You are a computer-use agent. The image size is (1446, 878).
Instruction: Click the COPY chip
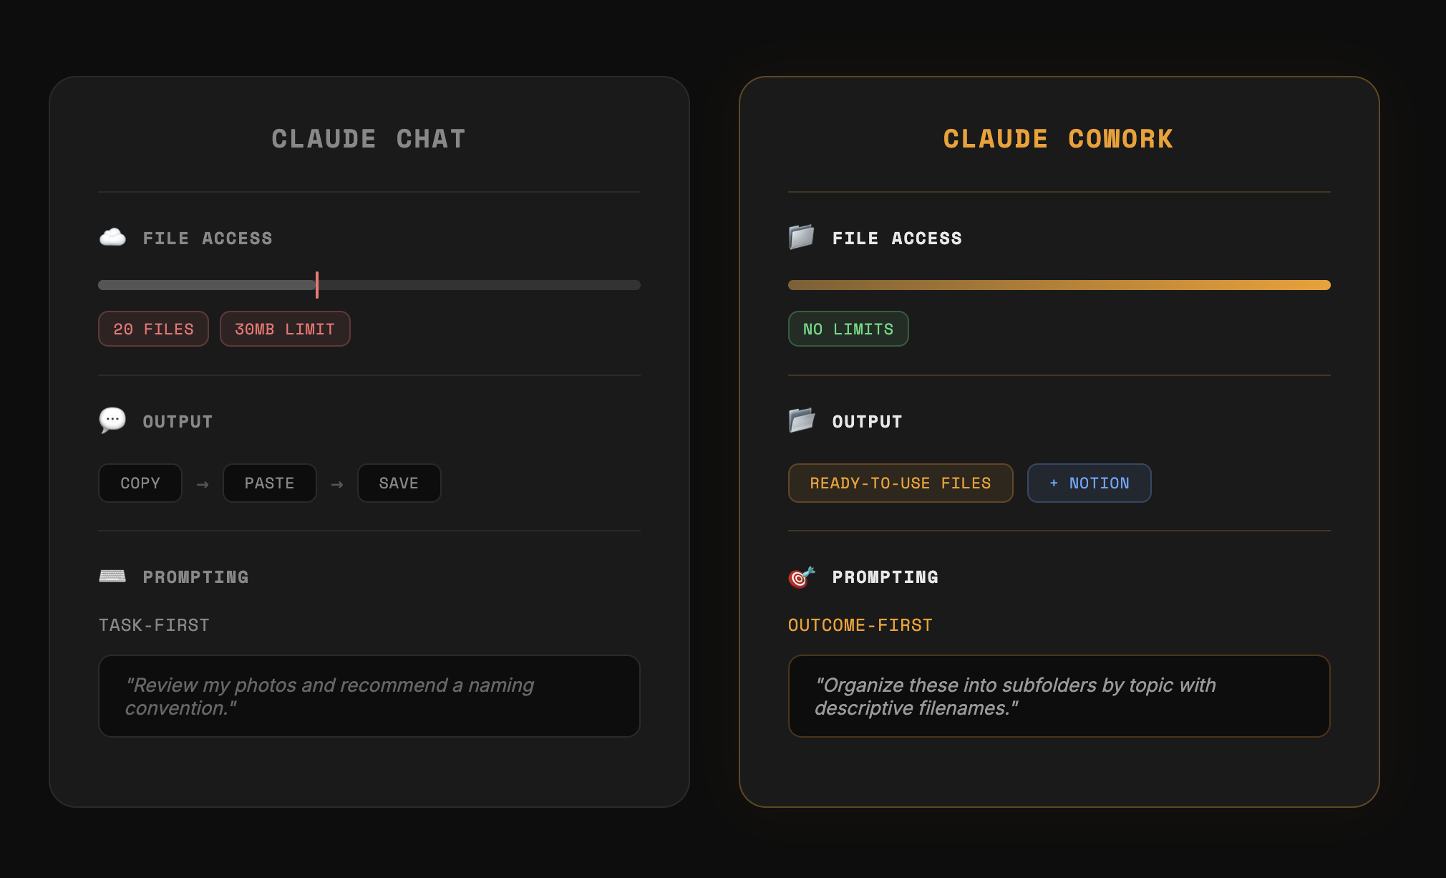(140, 483)
